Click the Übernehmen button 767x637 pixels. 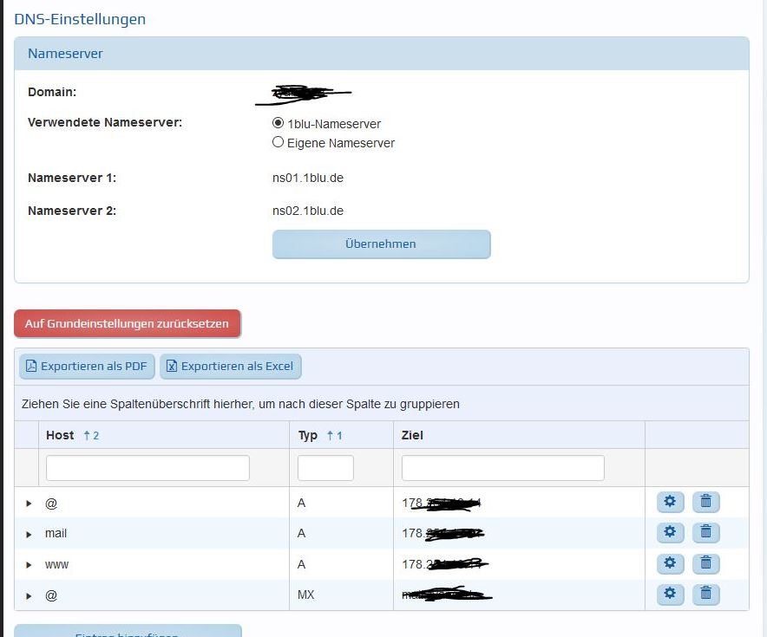pyautogui.click(x=381, y=244)
